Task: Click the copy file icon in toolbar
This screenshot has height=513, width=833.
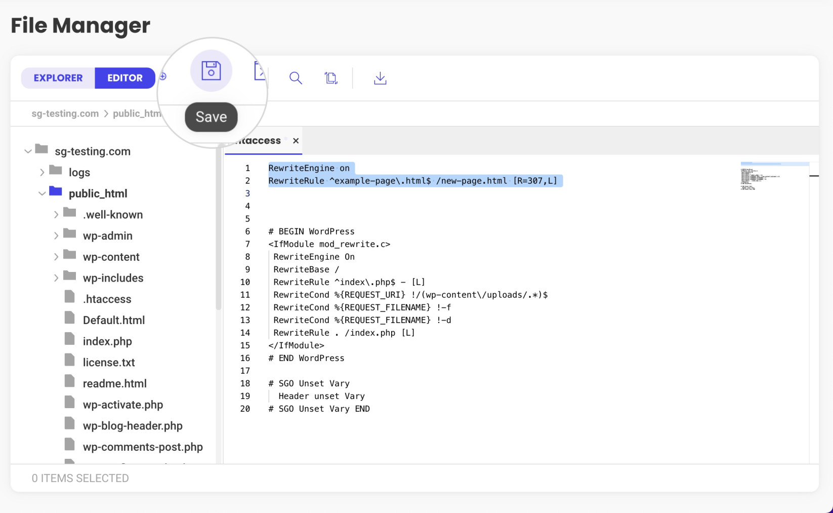Action: point(331,78)
